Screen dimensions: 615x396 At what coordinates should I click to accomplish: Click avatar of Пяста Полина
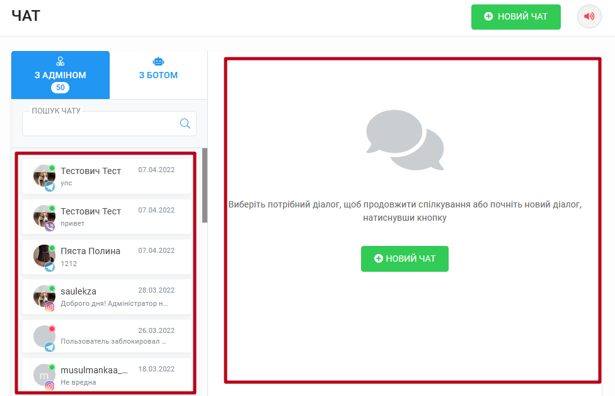pos(43,255)
